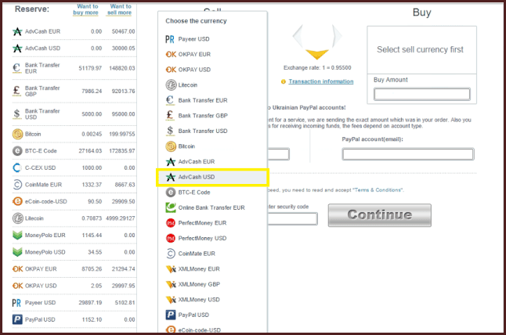Image resolution: width=506 pixels, height=335 pixels.
Task: Click the Bank Transfer GBP pound icon in currency list
Action: coord(170,115)
